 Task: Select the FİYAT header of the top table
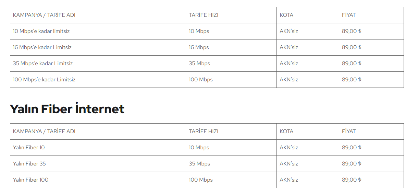pos(349,15)
